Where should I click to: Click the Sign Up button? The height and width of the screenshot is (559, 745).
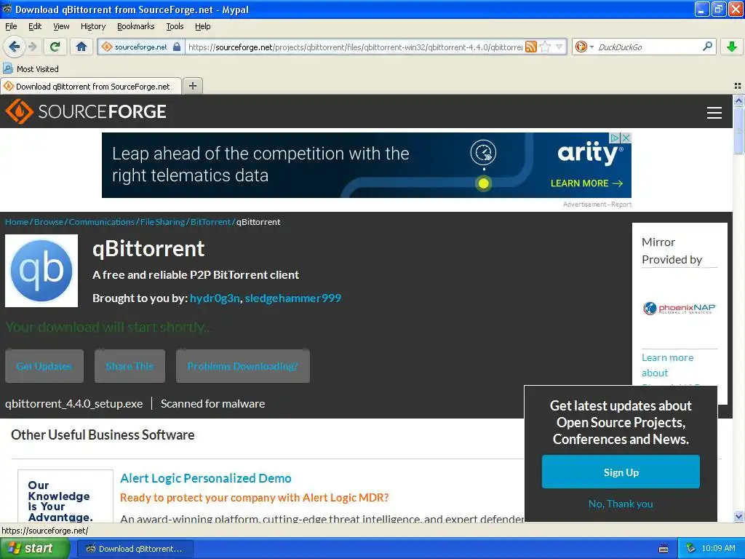point(621,472)
